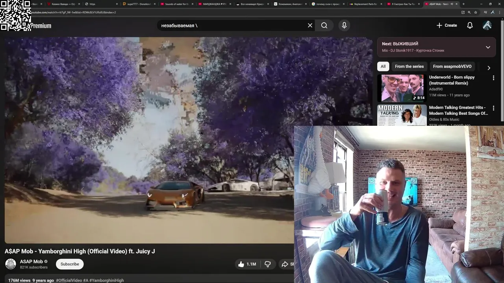Share the video
Image resolution: width=504 pixels, height=283 pixels.
287,264
